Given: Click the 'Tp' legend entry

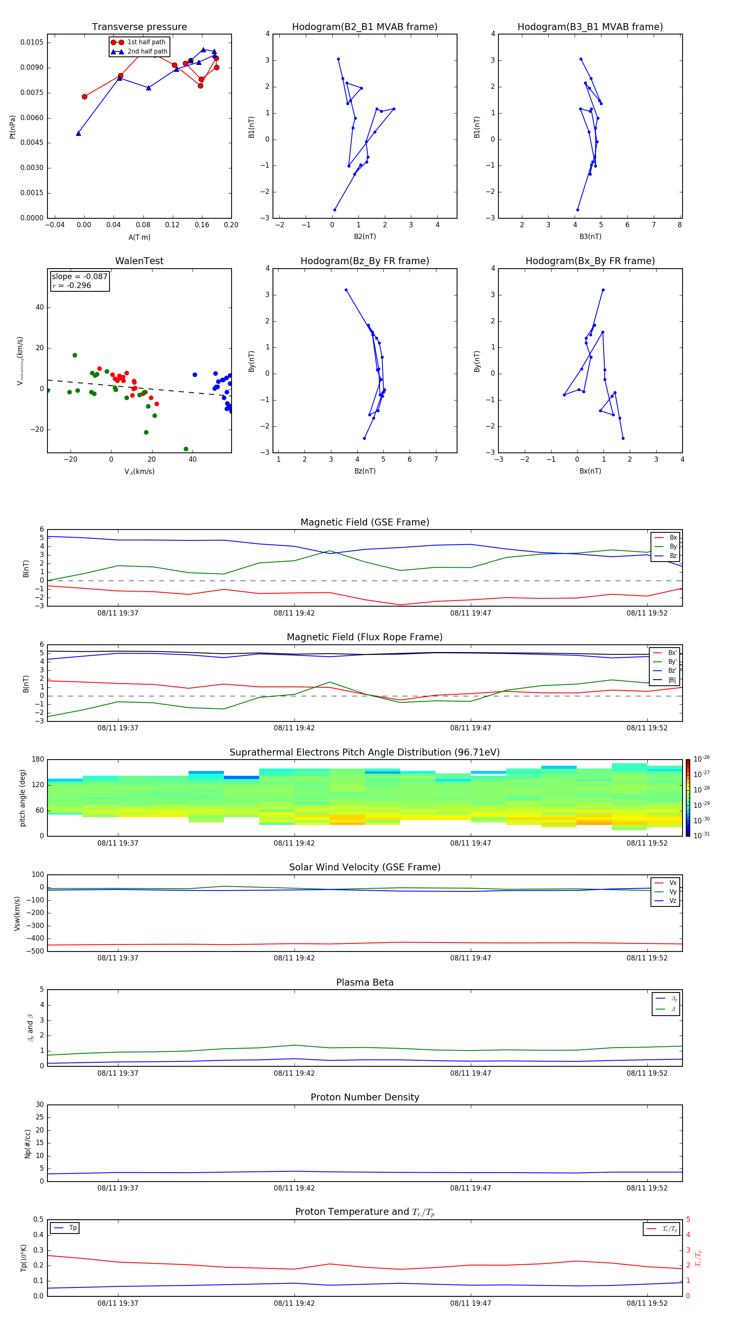Looking at the screenshot, I should pos(64,1228).
